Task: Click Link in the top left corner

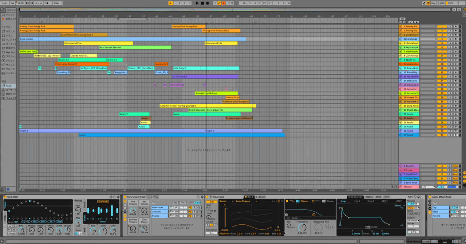Action: (4, 3)
